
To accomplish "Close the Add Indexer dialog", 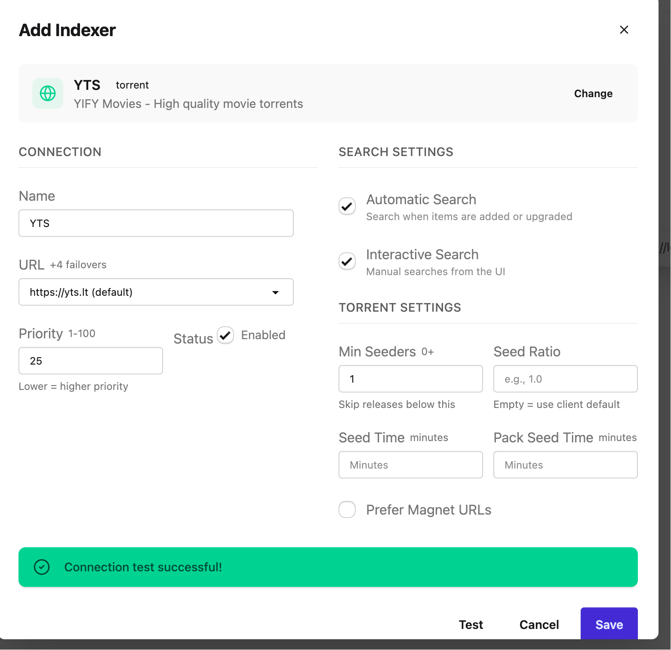I will pyautogui.click(x=624, y=30).
